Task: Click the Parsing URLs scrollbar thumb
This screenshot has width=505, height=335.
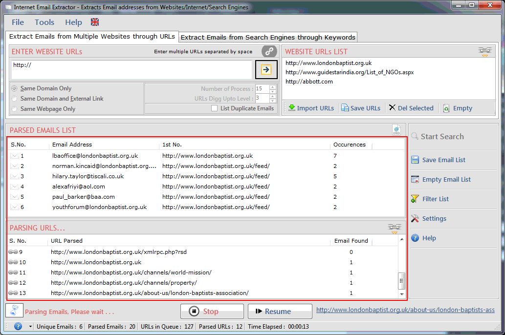Action: [x=401, y=281]
